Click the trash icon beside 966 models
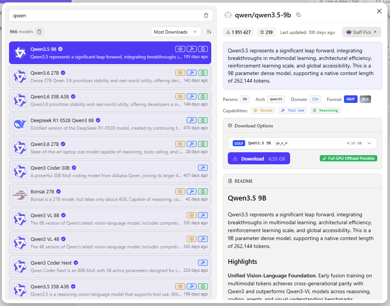 (39, 32)
